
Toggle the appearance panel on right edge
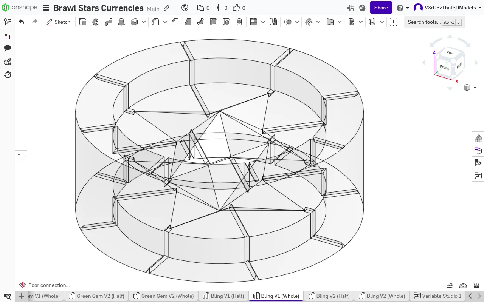click(478, 138)
